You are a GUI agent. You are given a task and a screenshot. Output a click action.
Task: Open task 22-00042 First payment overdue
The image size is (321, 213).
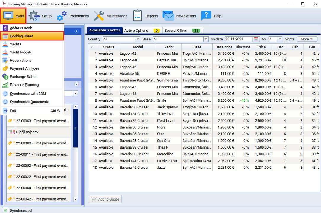(39, 199)
